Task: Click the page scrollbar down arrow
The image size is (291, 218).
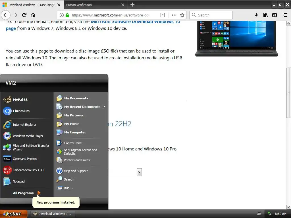Action: click(289, 207)
